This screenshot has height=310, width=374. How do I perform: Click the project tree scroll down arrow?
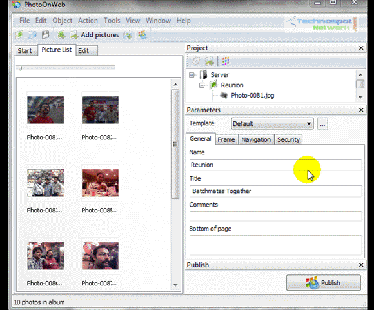[360, 97]
